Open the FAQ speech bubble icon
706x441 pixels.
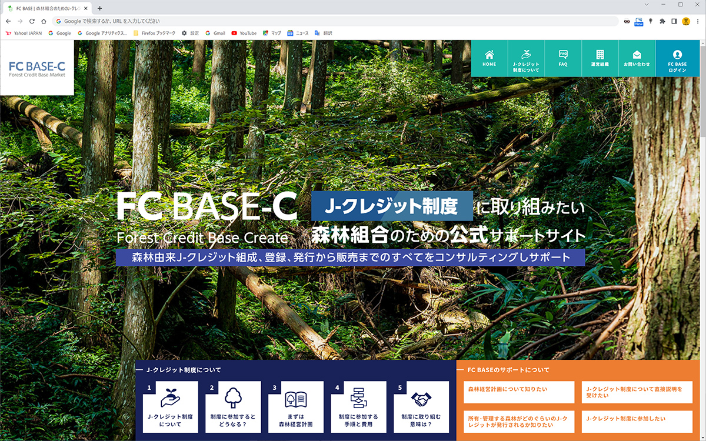click(563, 54)
